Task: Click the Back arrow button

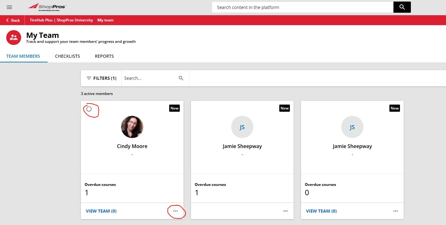Action: (13, 20)
